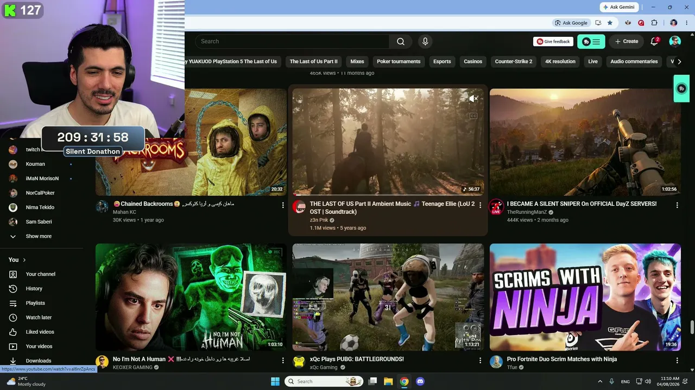The width and height of the screenshot is (695, 390).
Task: Unmute the Last of Us preview video
Action: [473, 99]
